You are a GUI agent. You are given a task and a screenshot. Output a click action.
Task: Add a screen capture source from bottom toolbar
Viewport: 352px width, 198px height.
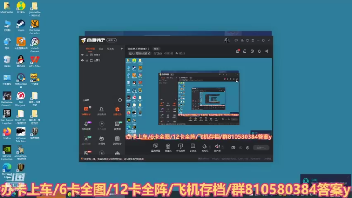click(156, 148)
